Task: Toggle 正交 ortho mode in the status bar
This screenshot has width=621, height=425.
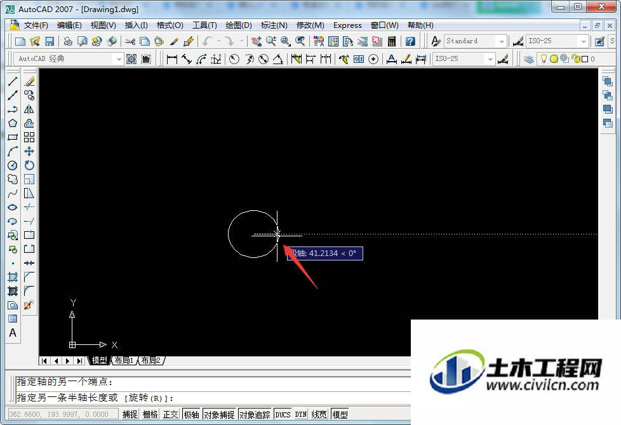Action: click(x=171, y=414)
